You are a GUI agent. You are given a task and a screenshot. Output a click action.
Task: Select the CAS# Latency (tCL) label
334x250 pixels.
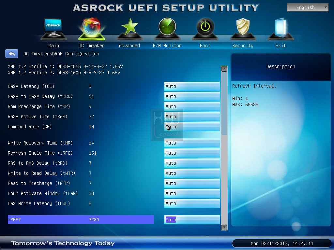[x=31, y=86]
